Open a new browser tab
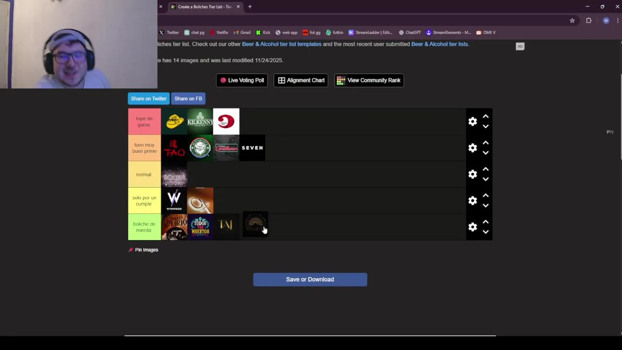622x350 pixels. 250,7
